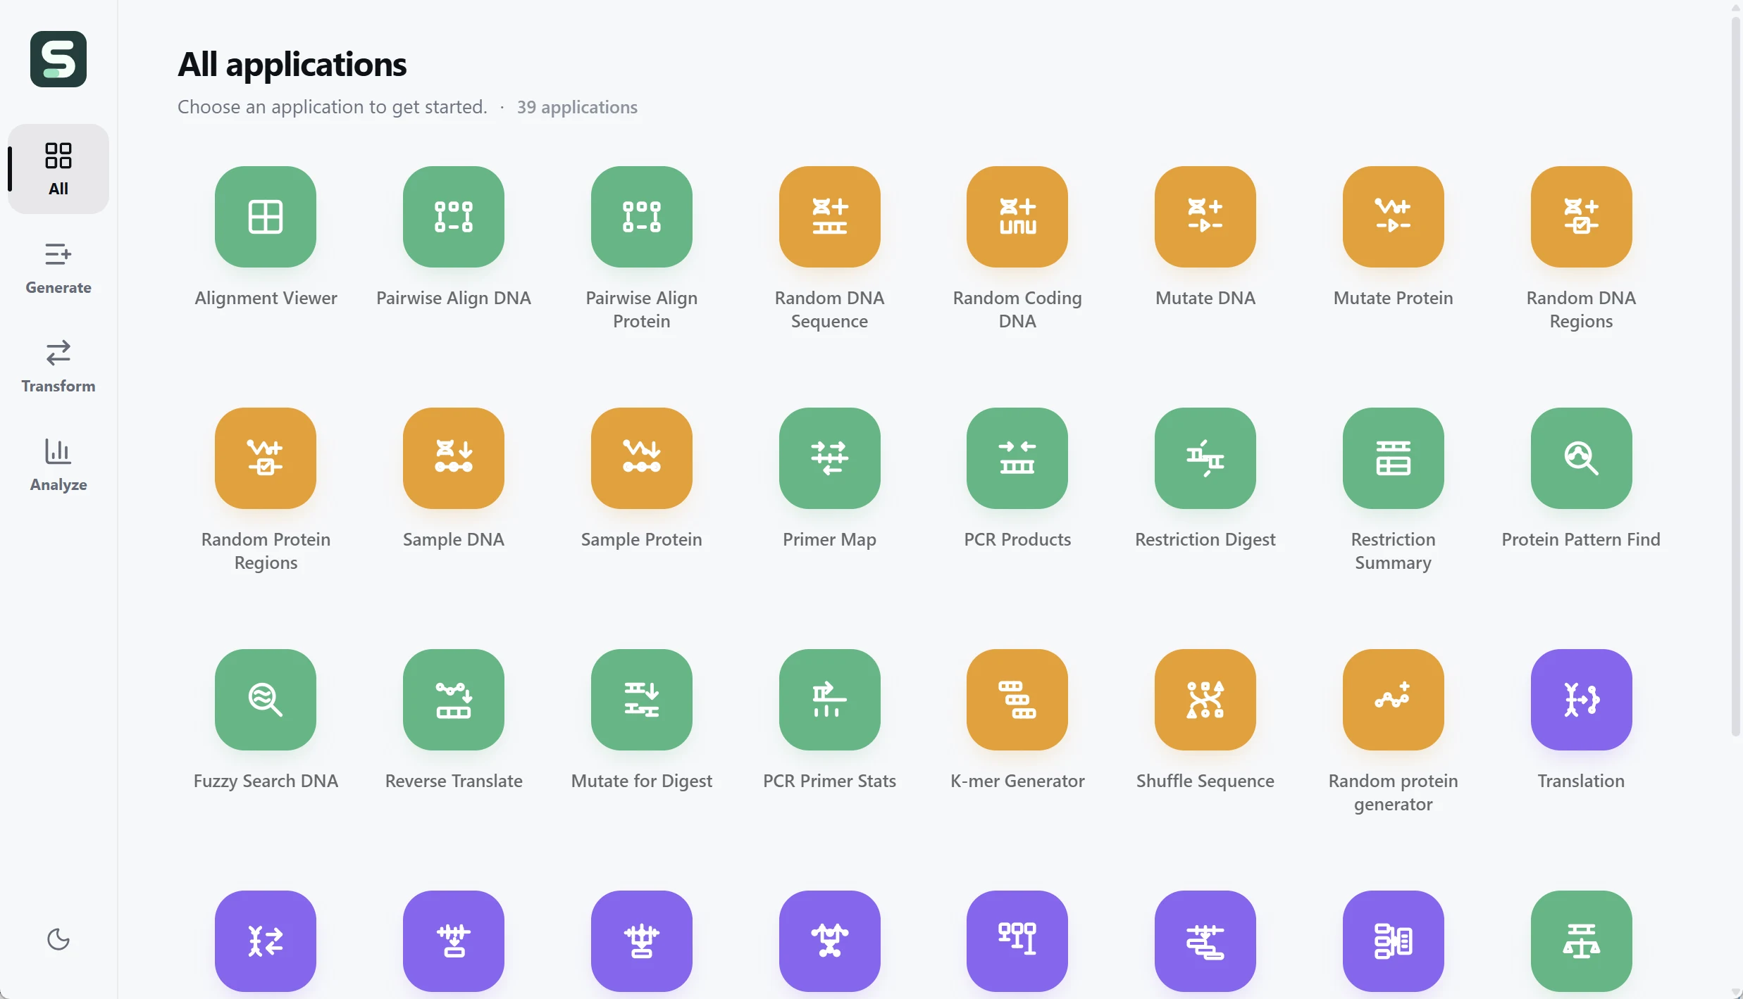The width and height of the screenshot is (1743, 999).
Task: Click the Primer Map label text
Action: [830, 540]
